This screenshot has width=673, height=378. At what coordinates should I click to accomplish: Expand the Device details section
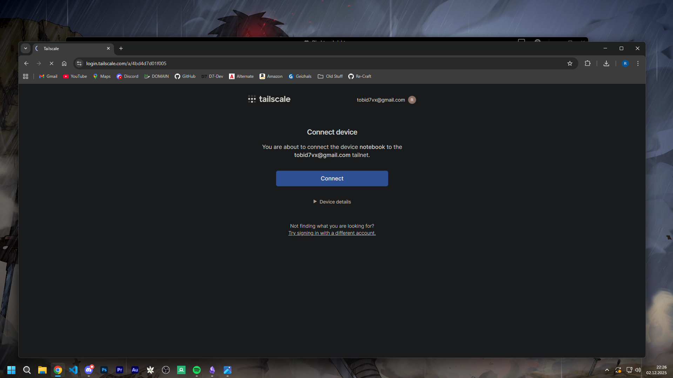pos(332,202)
